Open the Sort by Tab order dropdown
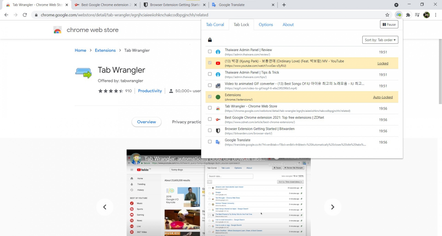 pos(380,40)
